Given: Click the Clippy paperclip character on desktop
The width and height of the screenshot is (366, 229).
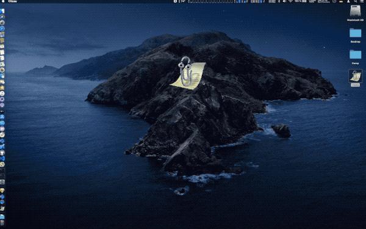Looking at the screenshot, I should point(185,71).
